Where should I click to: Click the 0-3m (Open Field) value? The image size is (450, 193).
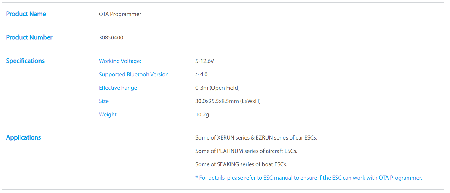tap(217, 88)
